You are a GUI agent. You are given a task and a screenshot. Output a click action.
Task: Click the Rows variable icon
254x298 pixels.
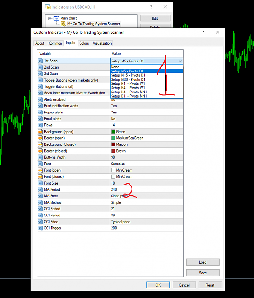[x=40, y=125]
